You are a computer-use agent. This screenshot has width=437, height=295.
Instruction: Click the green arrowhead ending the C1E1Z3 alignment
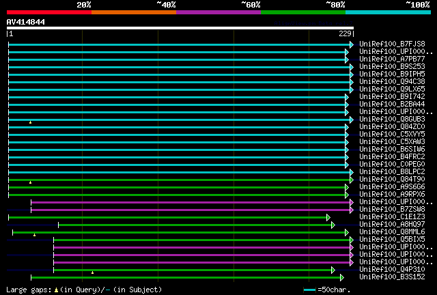(x=328, y=217)
